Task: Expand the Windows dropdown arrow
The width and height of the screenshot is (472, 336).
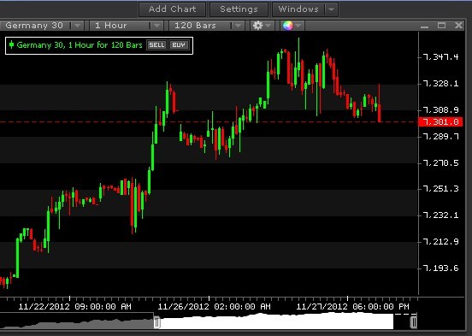Action: 332,9
